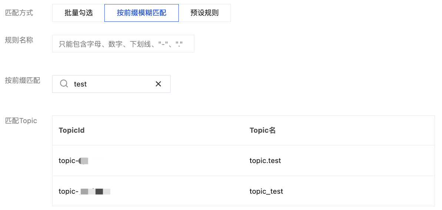Viewport: 442px width, 210px height.
Task: Switch to 按前缀模糊匹配 mode
Action: 141,13
